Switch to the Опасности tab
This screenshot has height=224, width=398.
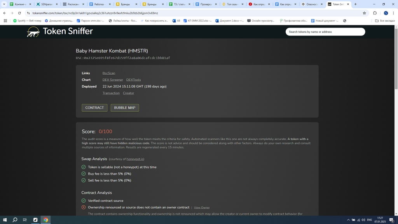click(312, 4)
